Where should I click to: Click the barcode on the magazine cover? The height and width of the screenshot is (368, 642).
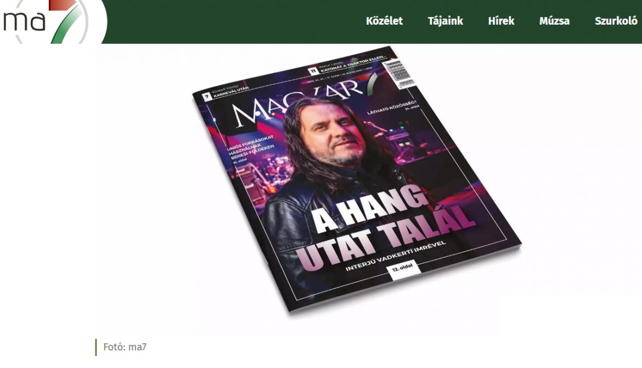pos(398,73)
